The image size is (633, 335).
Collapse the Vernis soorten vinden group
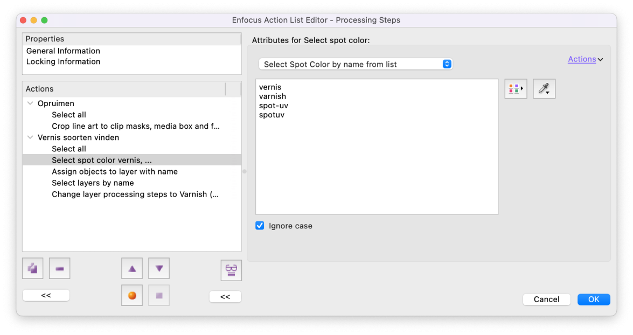tap(30, 137)
